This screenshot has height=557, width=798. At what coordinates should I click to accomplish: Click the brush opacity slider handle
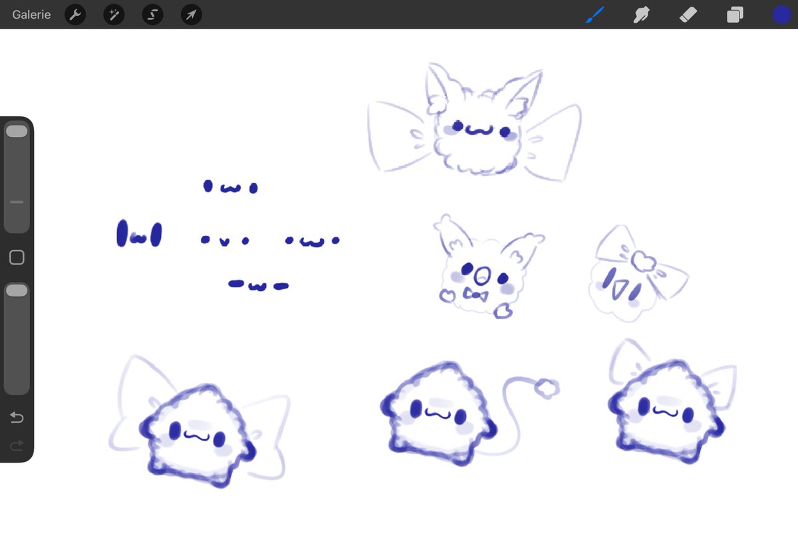(17, 290)
